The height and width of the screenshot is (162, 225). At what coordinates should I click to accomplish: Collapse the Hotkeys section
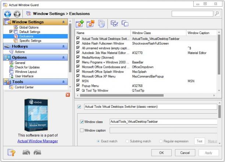coord(64,47)
